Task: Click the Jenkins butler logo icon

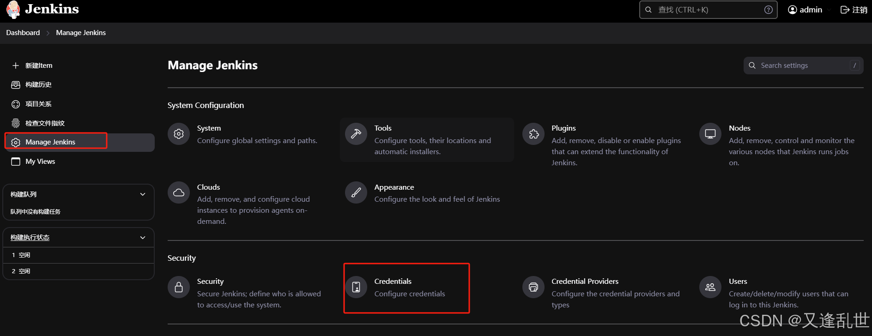Action: (13, 9)
